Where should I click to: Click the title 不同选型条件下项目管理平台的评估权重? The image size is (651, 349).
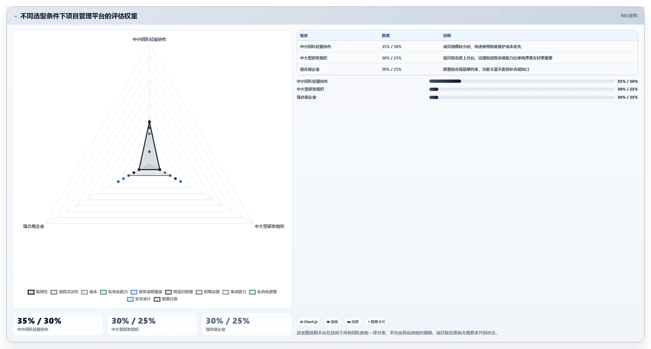(x=79, y=16)
